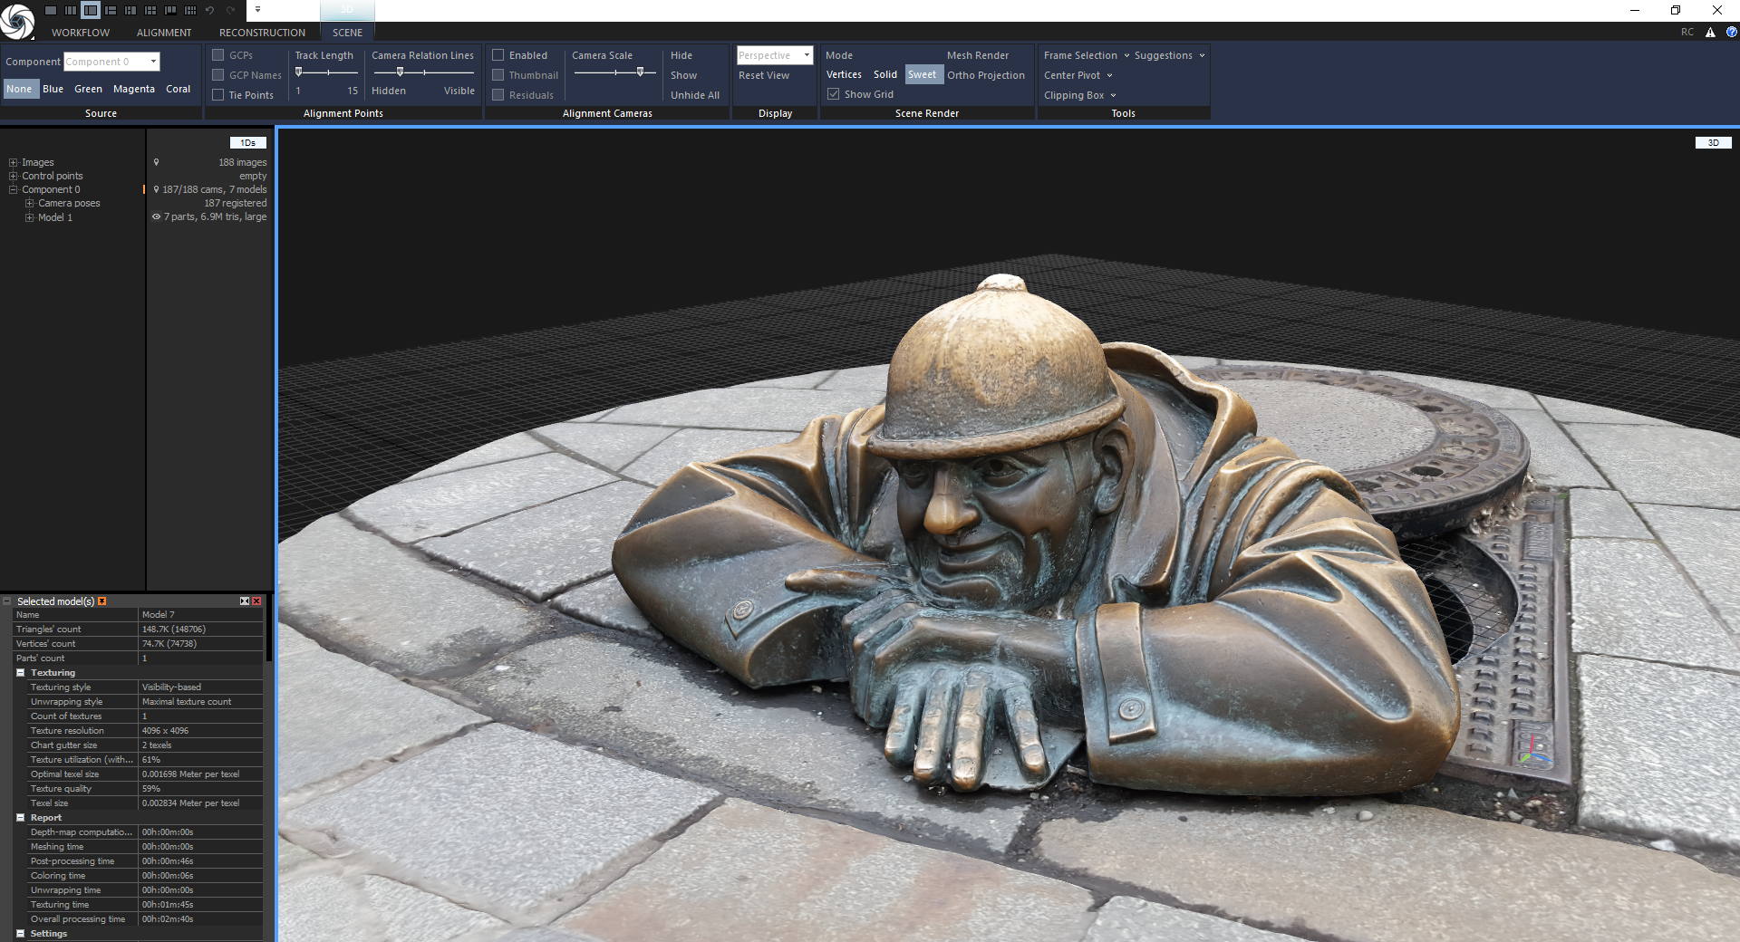Open the Suggestions dropdown
Image resolution: width=1740 pixels, height=942 pixels.
1169,55
